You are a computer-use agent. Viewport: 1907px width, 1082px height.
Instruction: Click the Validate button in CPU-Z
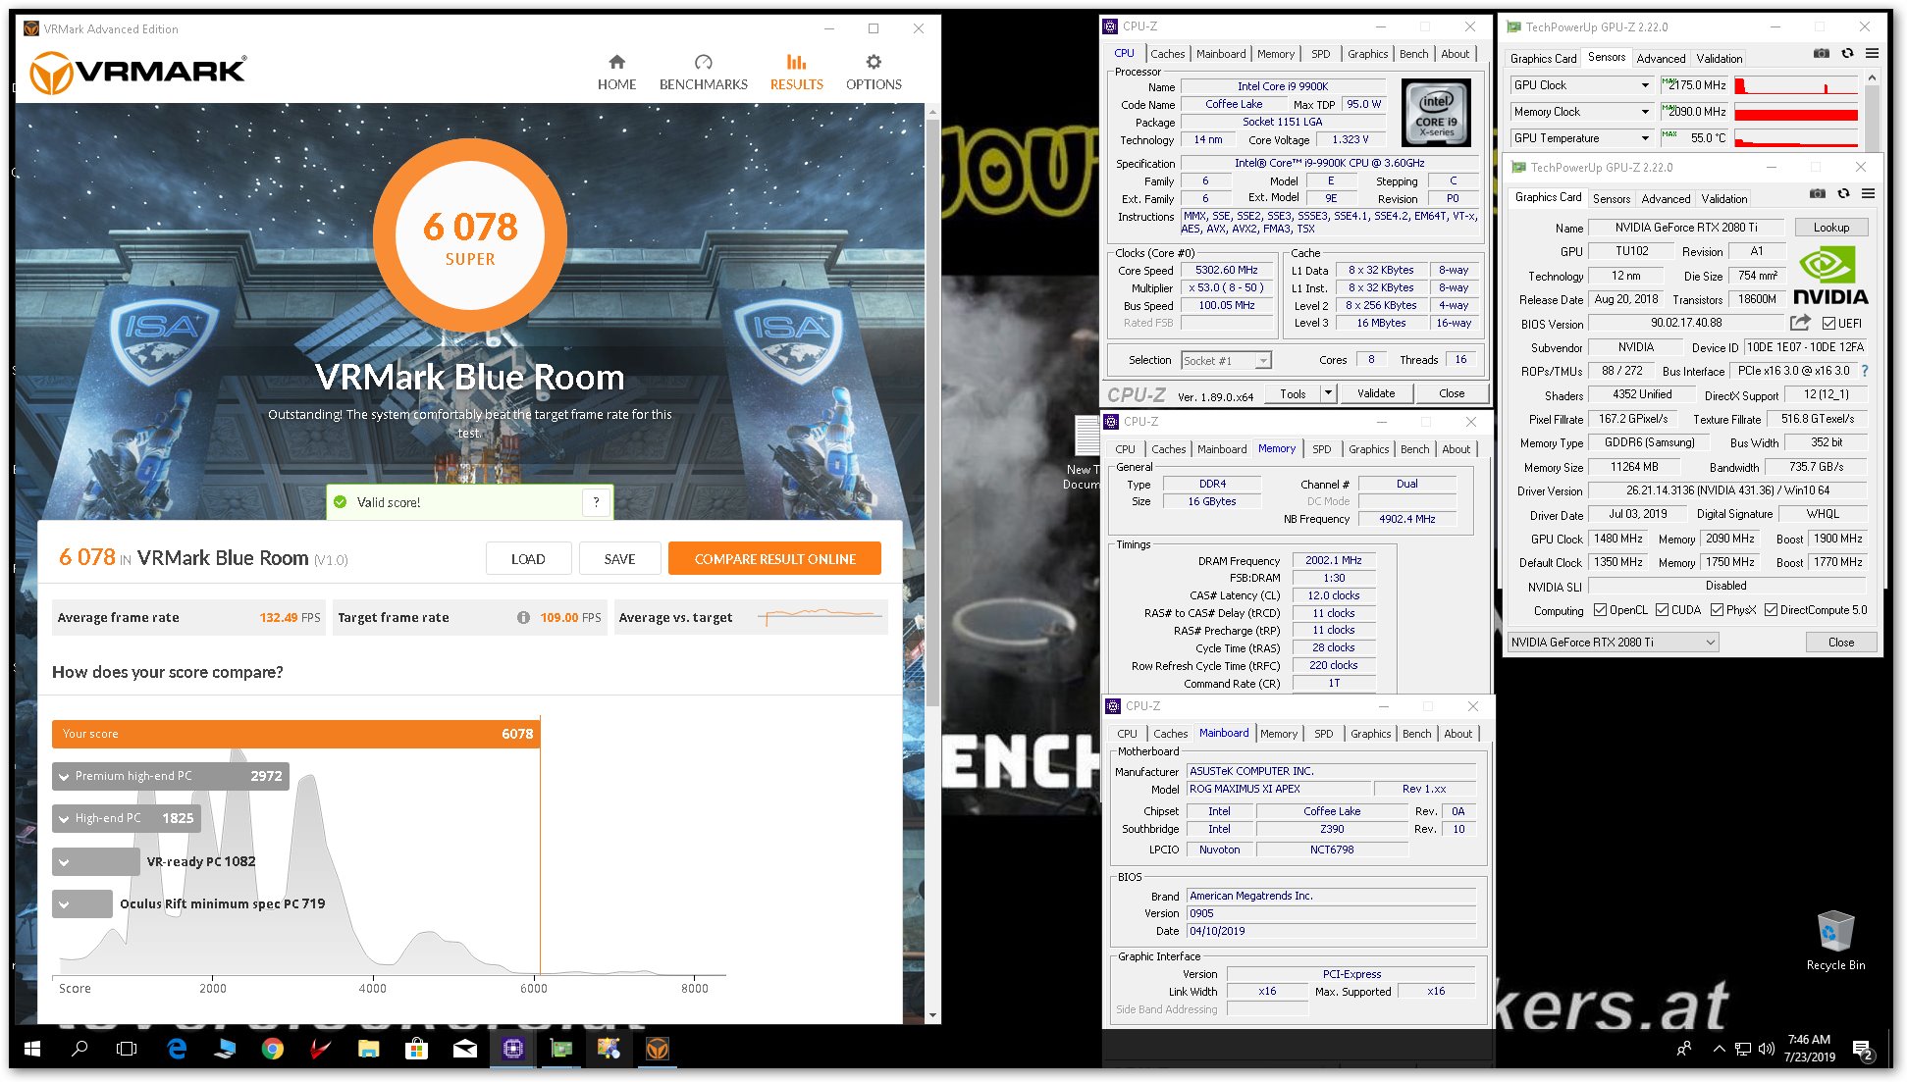click(x=1375, y=393)
